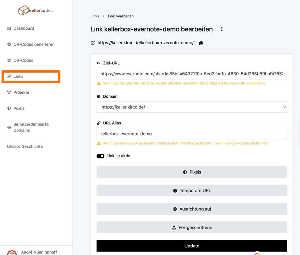This screenshot has height=255, width=300.
Task: Click the URL Alias text field
Action: pos(192,134)
